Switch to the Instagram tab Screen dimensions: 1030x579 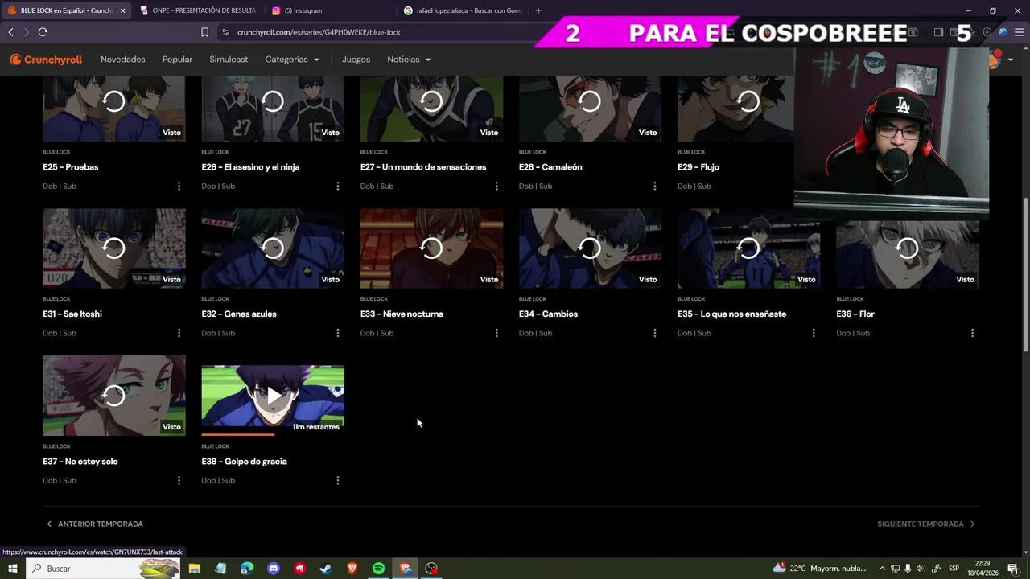[x=330, y=10]
